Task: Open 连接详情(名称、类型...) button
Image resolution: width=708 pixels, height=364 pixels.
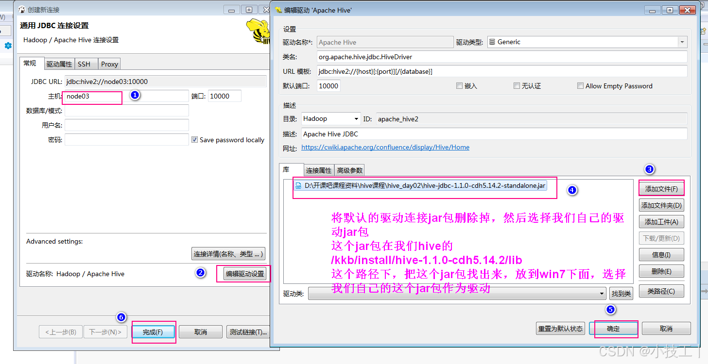Action: (228, 254)
